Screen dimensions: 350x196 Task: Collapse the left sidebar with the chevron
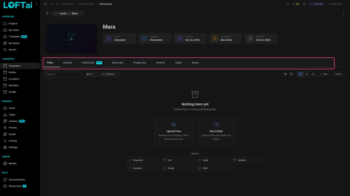(x=36, y=4)
